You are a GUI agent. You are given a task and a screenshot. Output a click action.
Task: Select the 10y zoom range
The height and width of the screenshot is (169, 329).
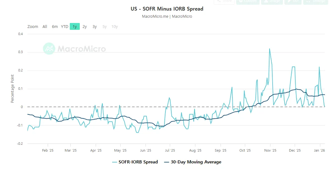(114, 27)
